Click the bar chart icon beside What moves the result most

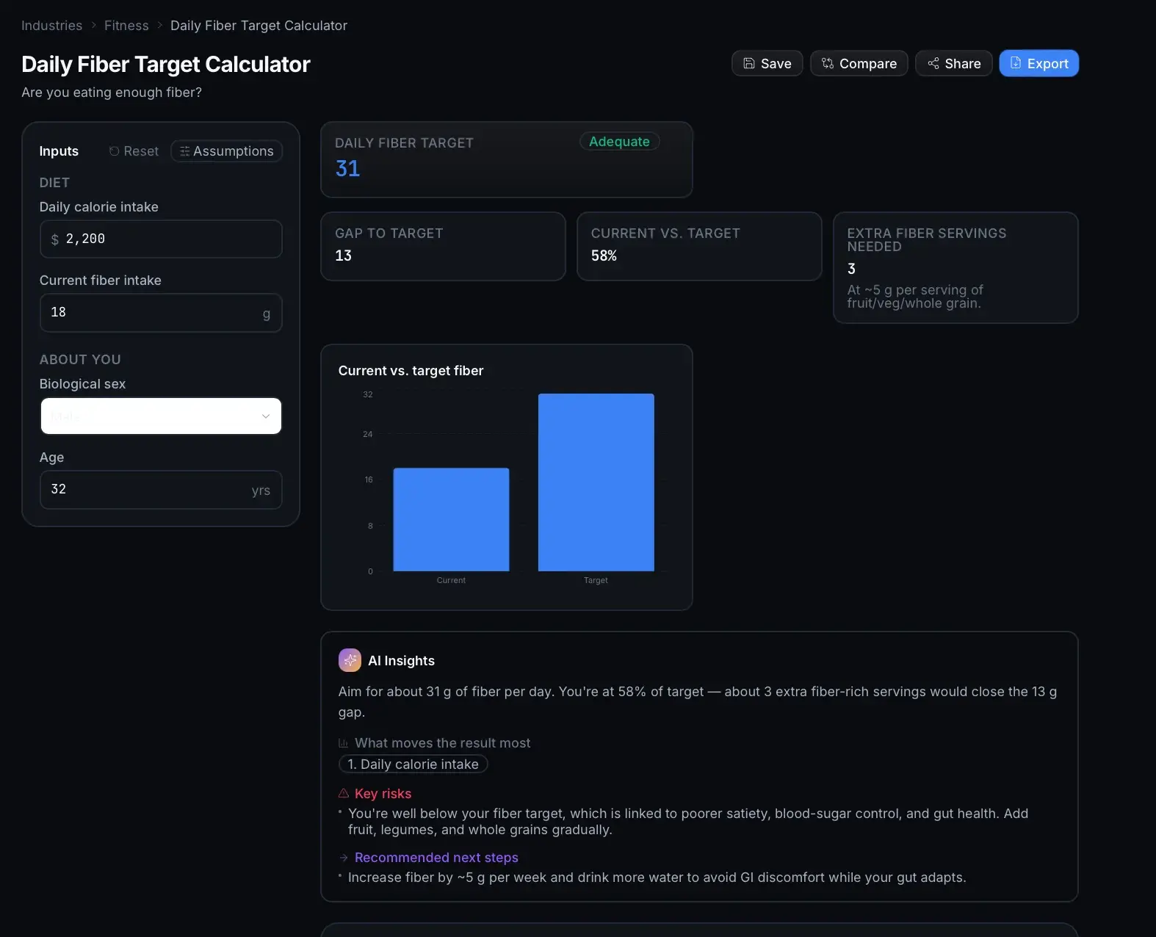tap(343, 743)
